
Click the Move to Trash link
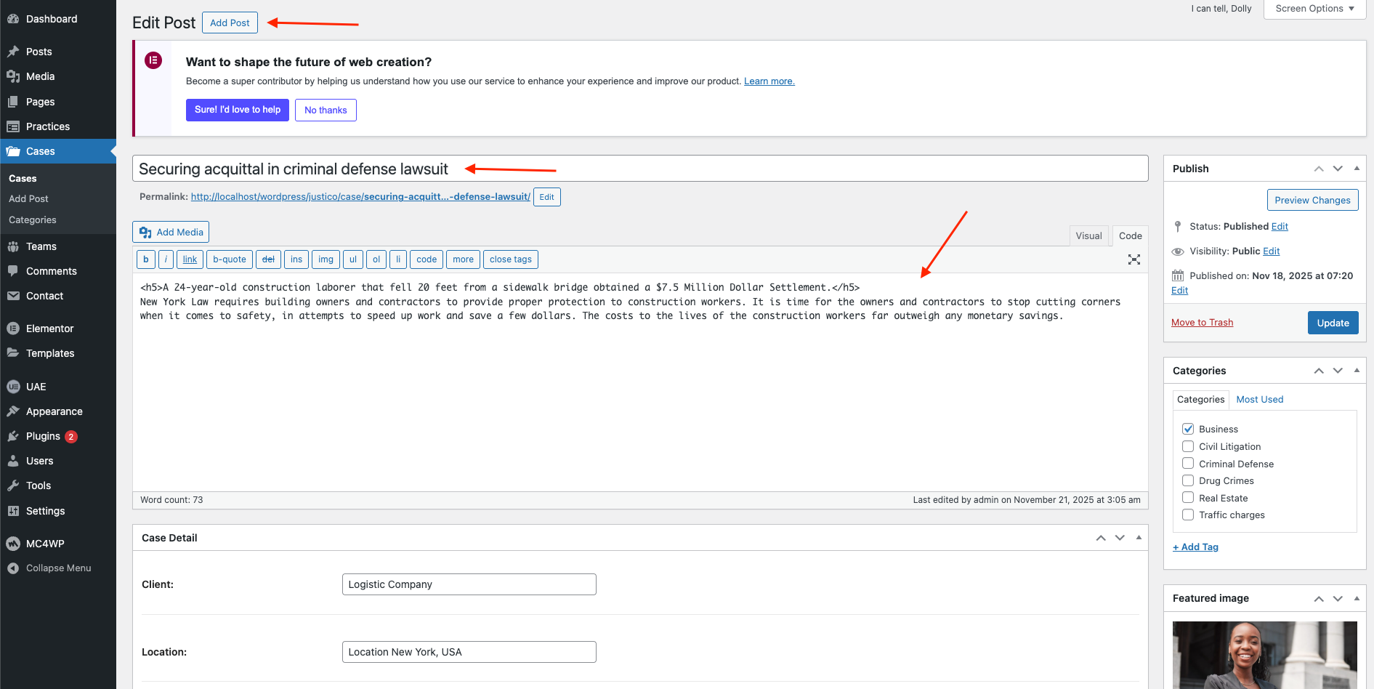[1202, 323]
